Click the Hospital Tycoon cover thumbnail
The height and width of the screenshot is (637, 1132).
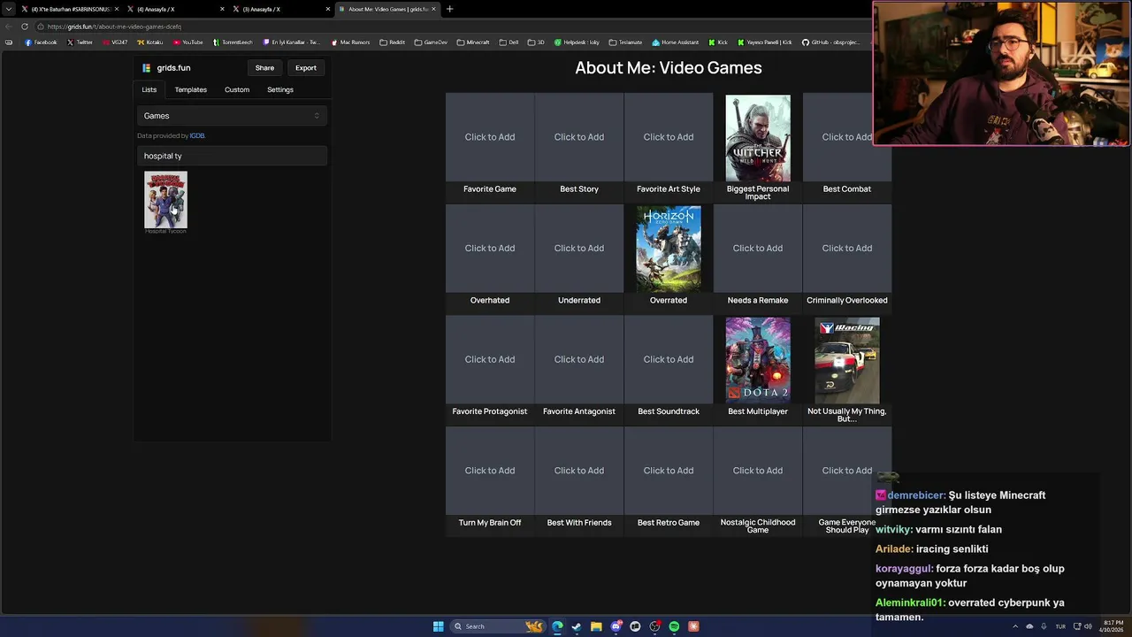point(165,200)
